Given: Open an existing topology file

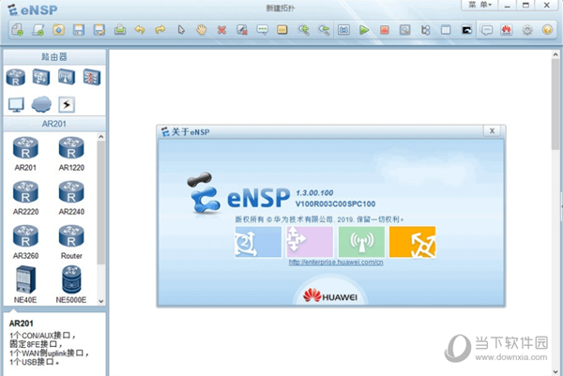Looking at the screenshot, I should coord(58,29).
